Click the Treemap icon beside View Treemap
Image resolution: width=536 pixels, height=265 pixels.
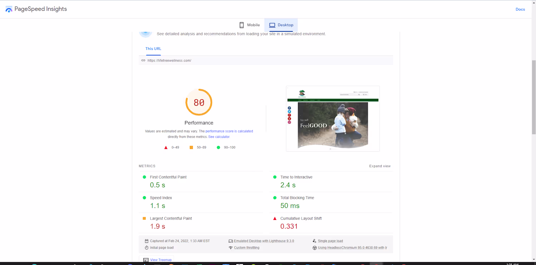(146, 260)
